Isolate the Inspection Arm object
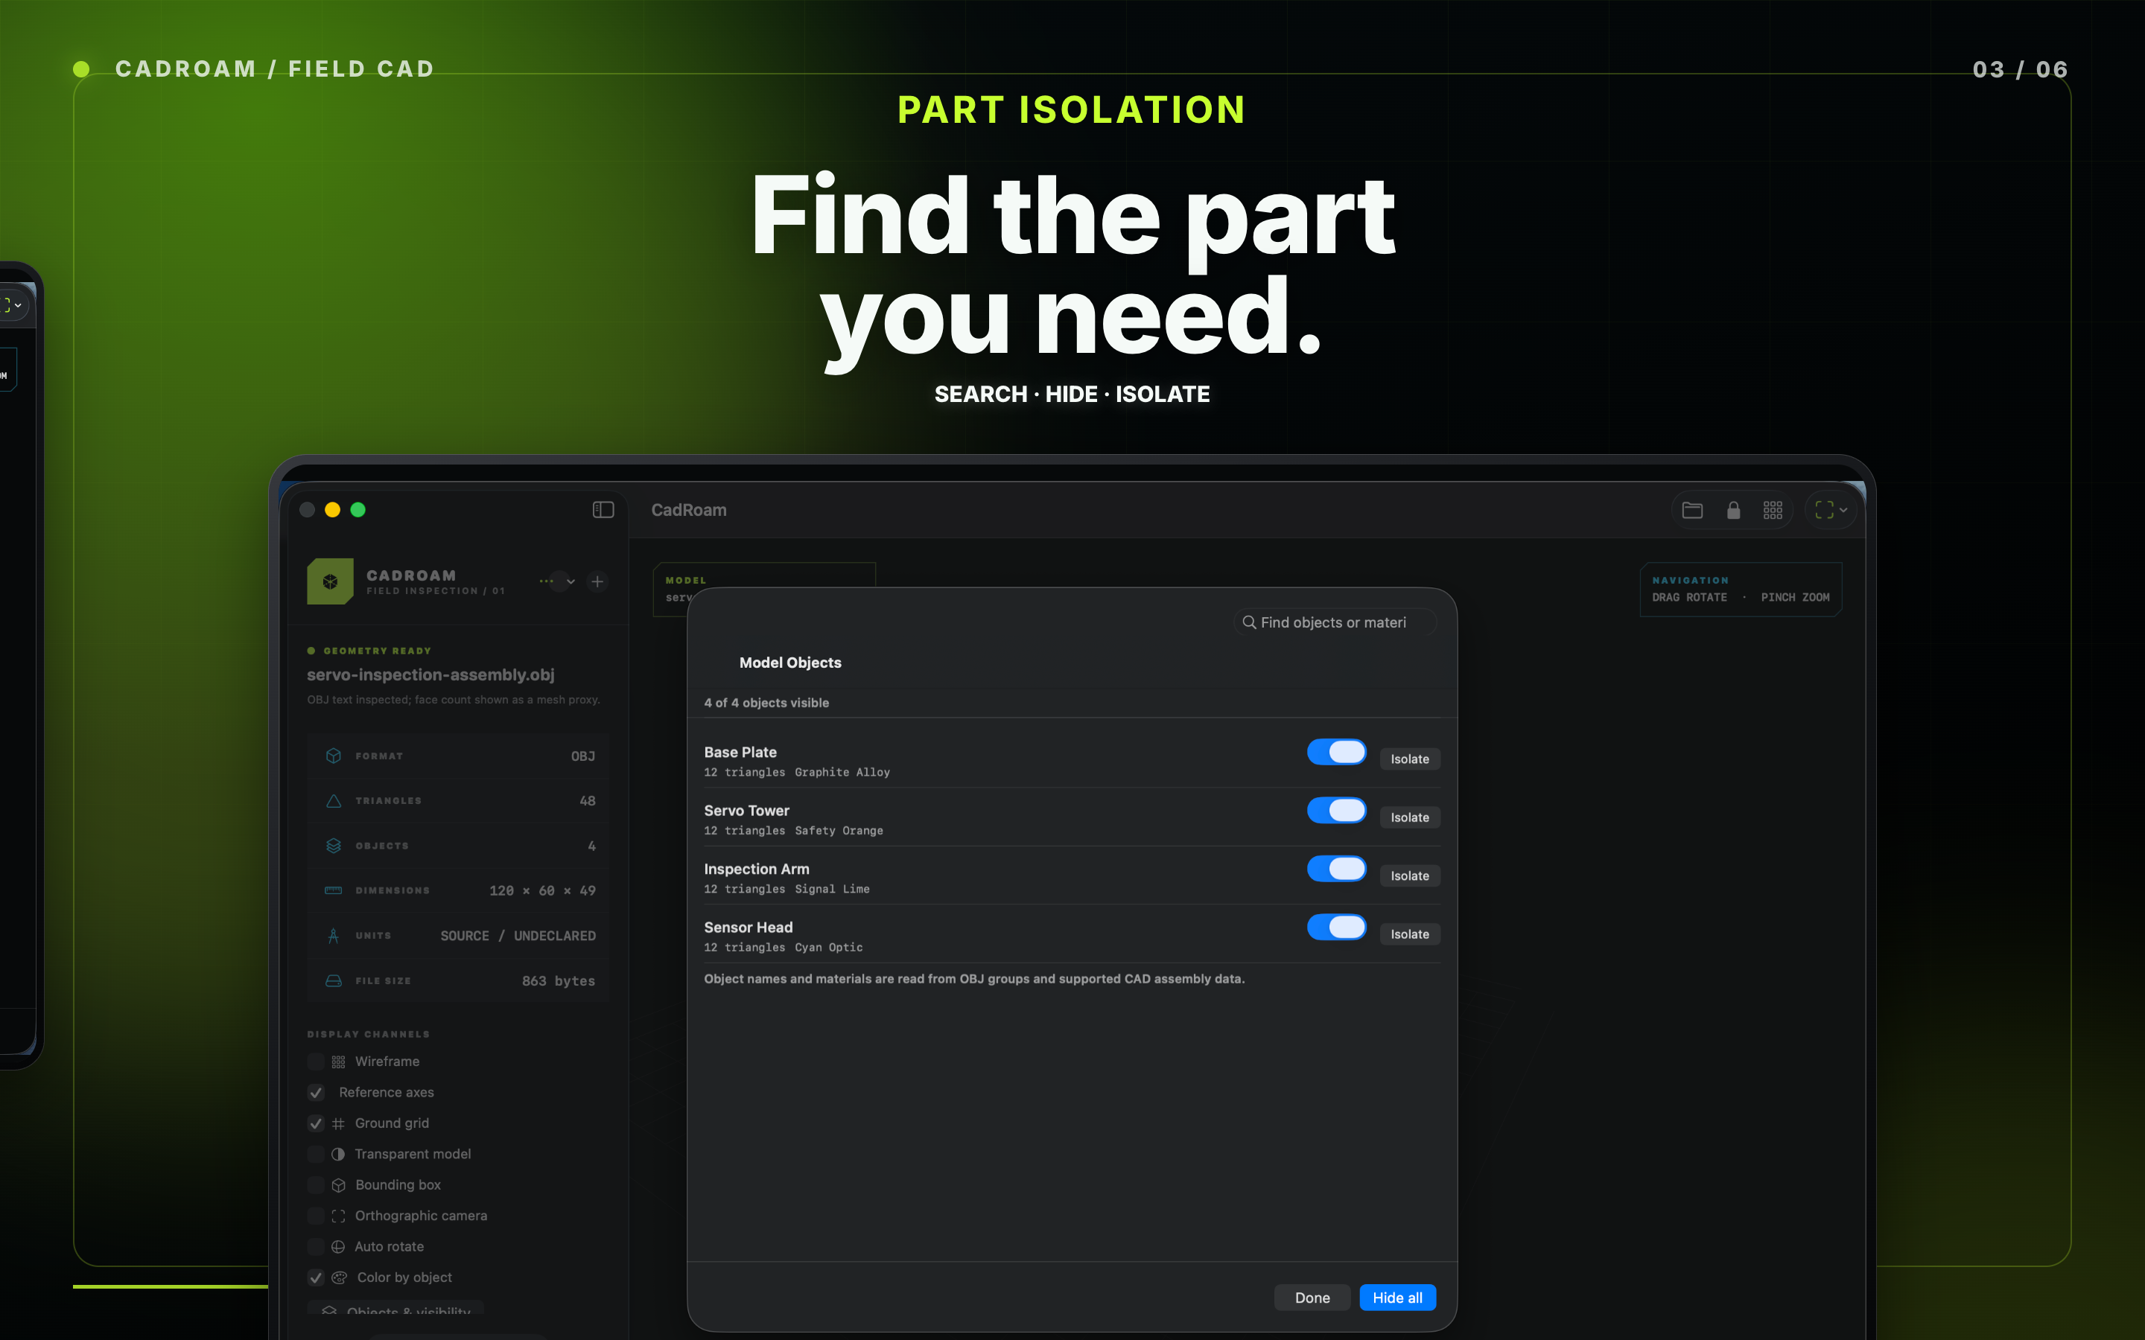The image size is (2145, 1340). point(1409,876)
